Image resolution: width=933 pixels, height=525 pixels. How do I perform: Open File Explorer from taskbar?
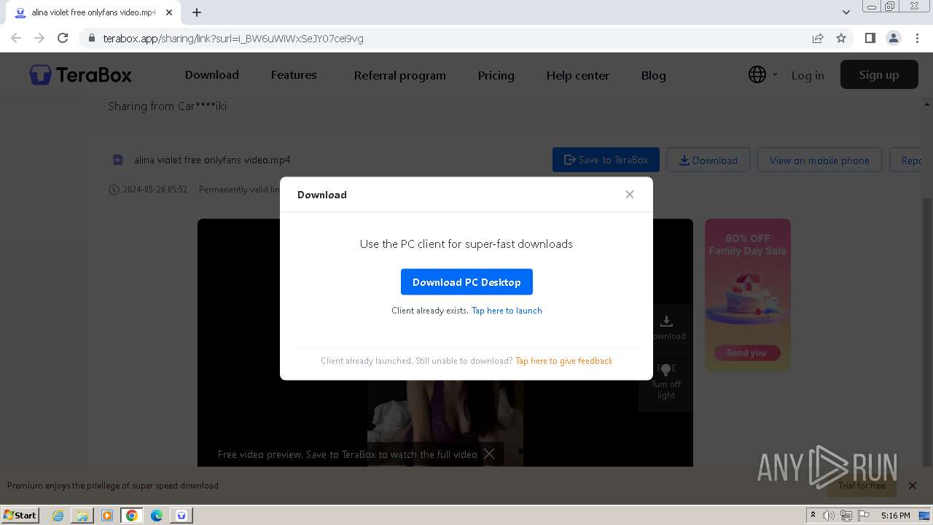click(x=82, y=516)
